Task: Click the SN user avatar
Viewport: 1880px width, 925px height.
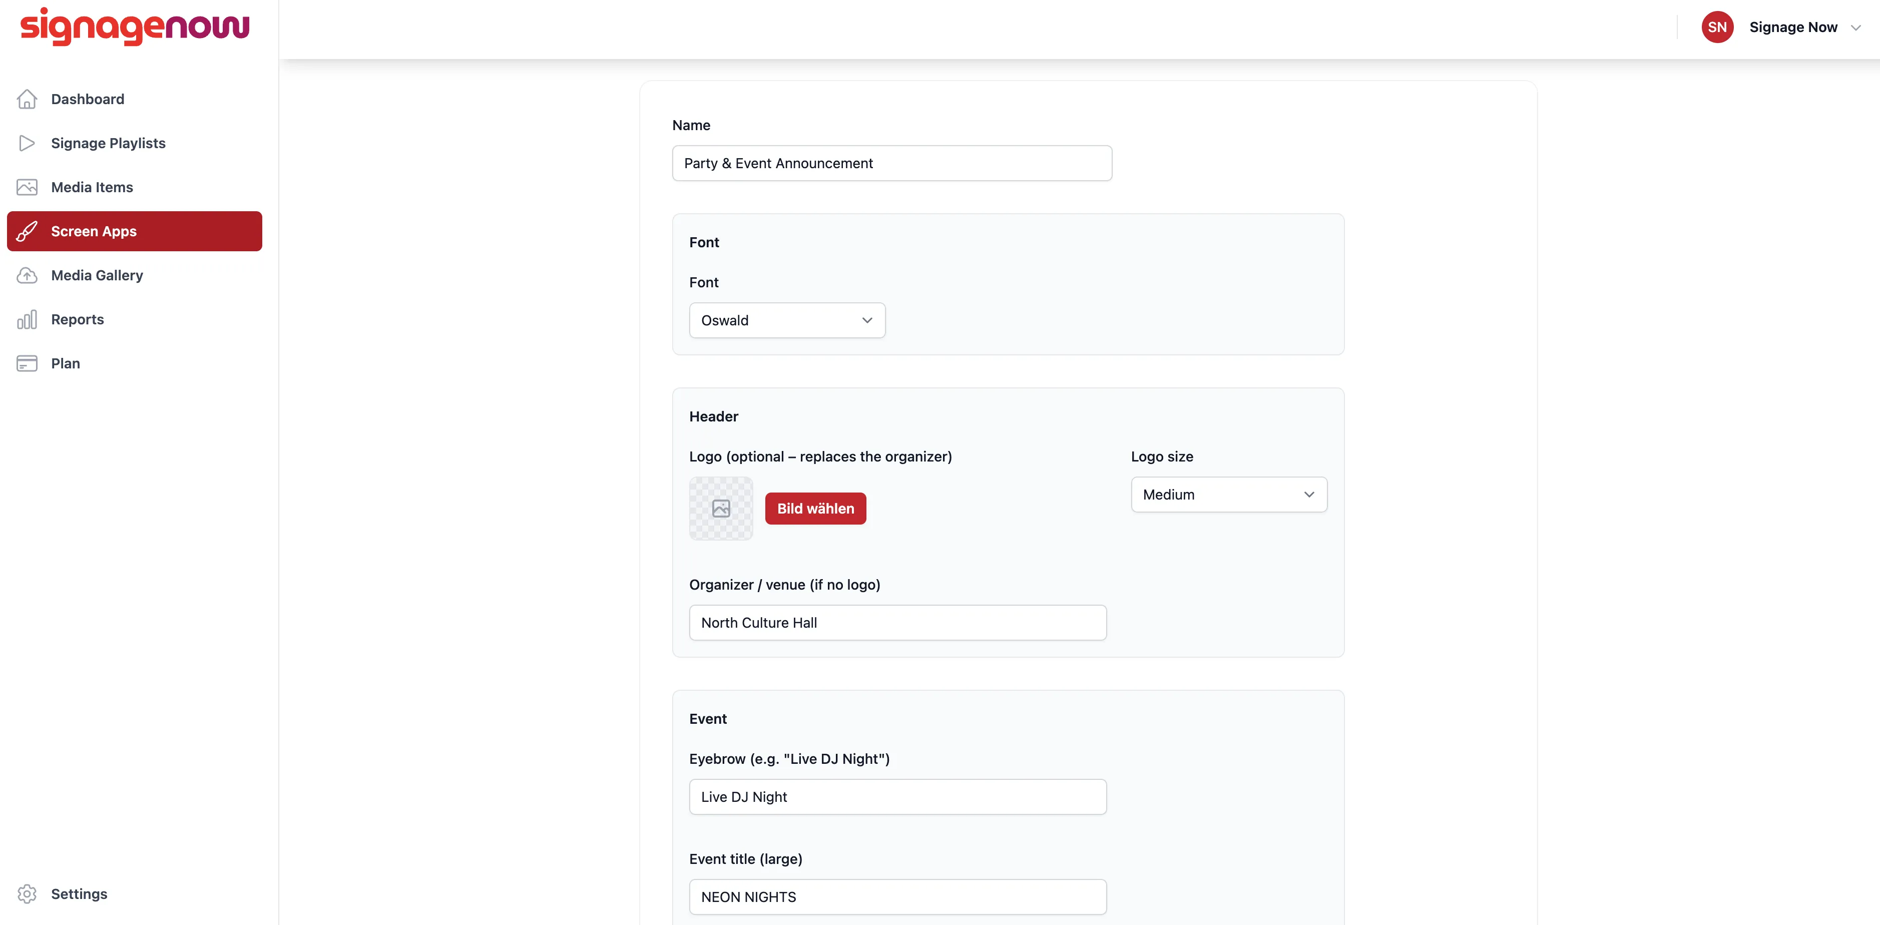Action: (x=1717, y=27)
